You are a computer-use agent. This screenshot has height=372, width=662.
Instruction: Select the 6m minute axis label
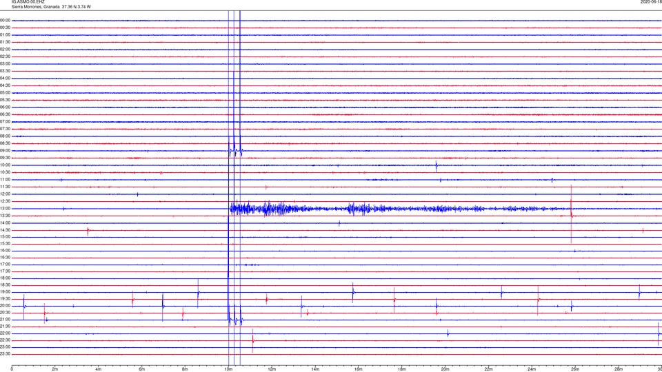point(142,369)
